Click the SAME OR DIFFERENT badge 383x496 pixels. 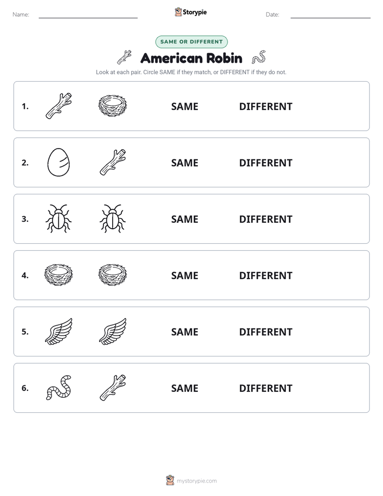[191, 42]
